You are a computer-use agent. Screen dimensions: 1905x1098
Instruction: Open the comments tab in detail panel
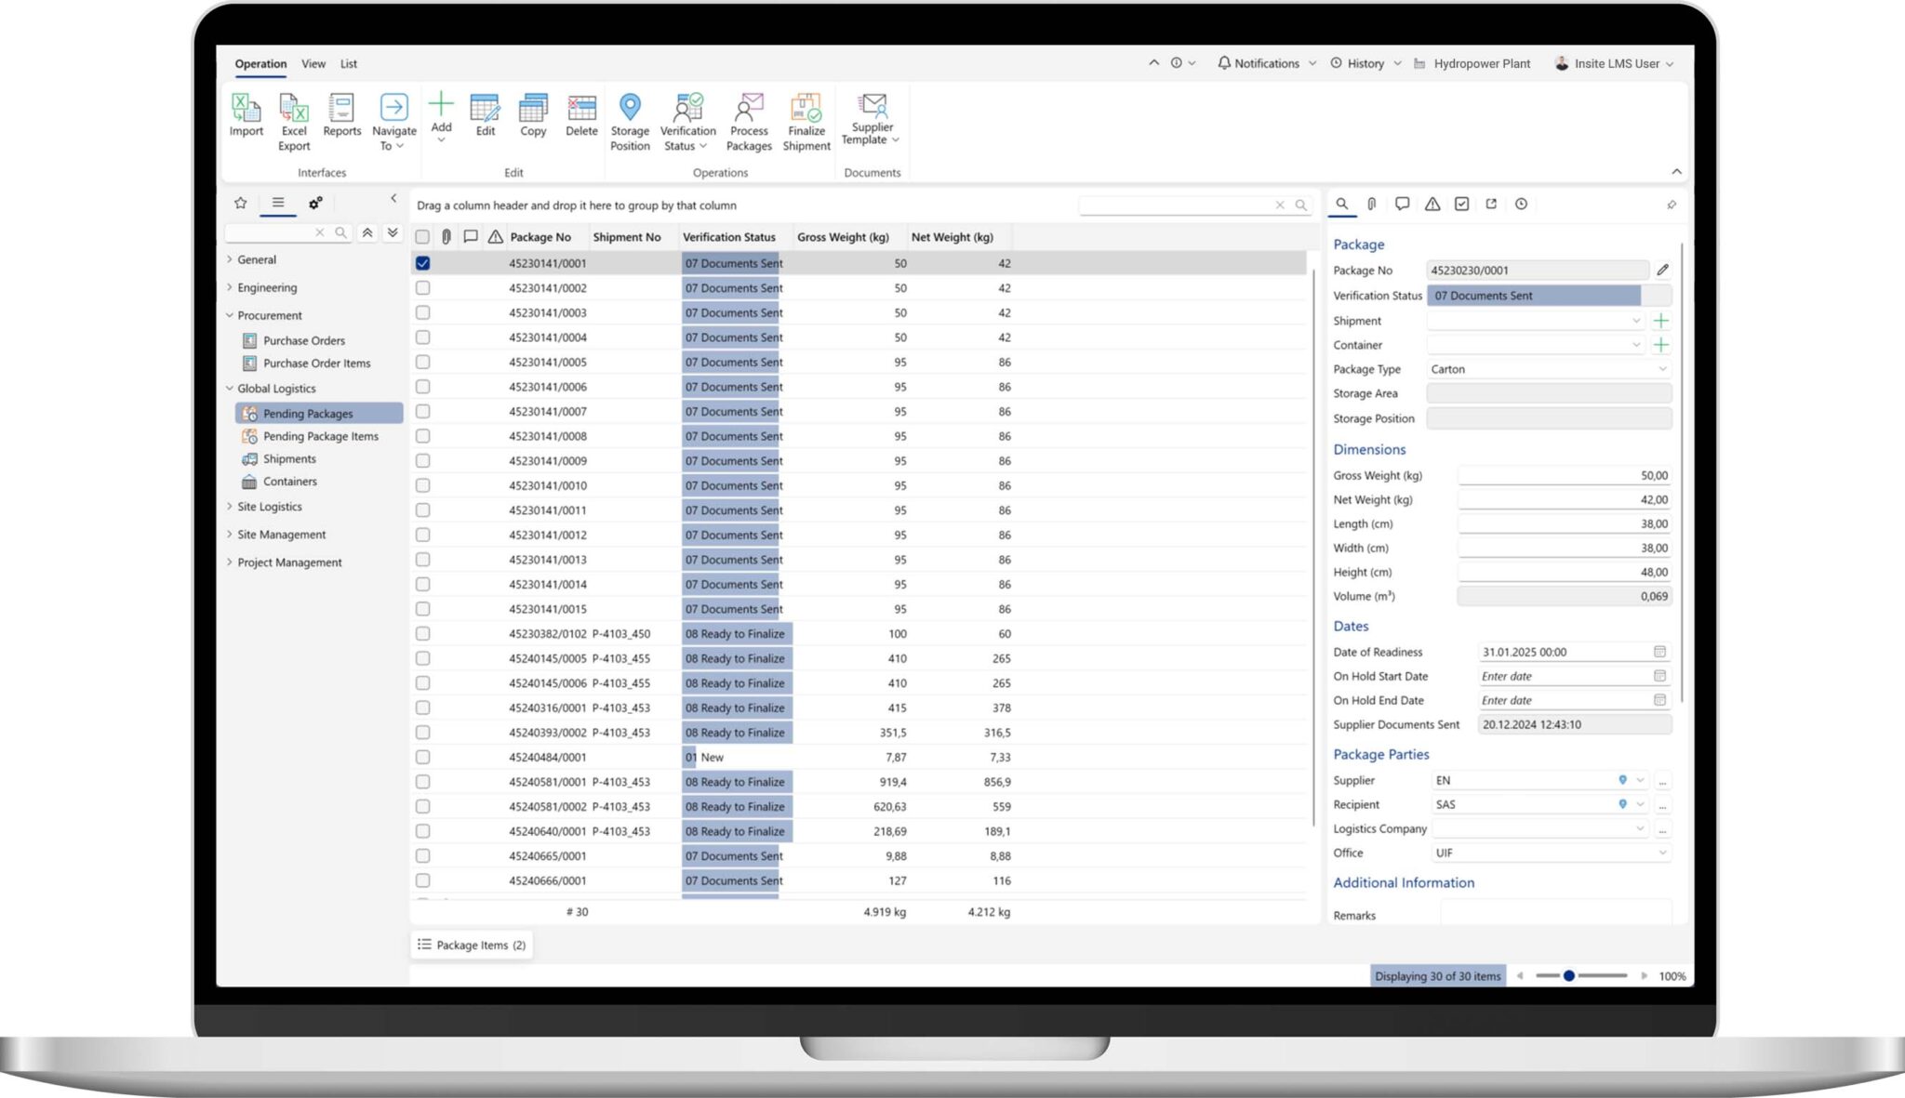click(1403, 204)
